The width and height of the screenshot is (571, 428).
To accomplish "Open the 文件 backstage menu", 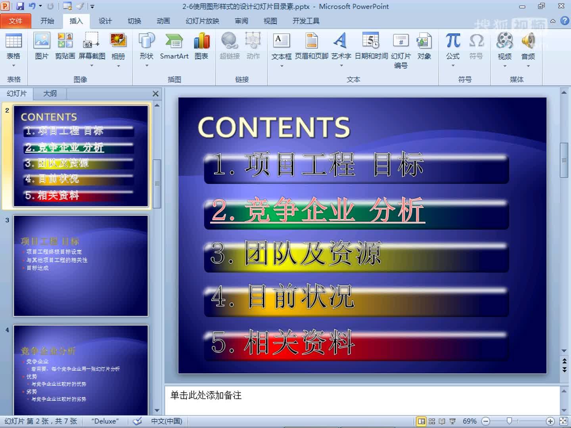I will point(16,21).
